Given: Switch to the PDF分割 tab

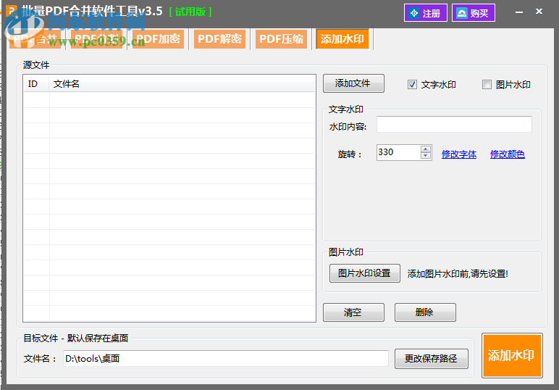Looking at the screenshot, I should pos(96,39).
